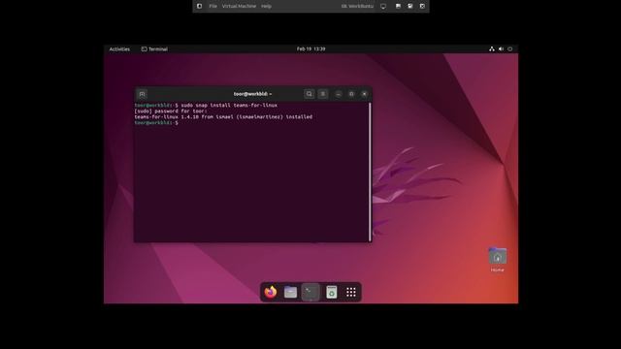Open the date and time calendar panel

point(310,49)
